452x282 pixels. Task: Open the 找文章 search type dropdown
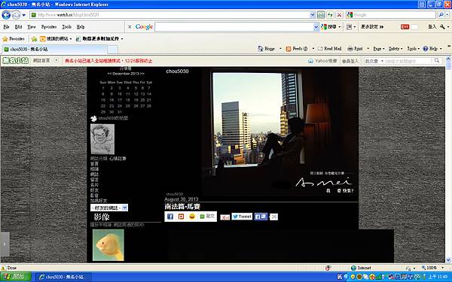point(374,61)
